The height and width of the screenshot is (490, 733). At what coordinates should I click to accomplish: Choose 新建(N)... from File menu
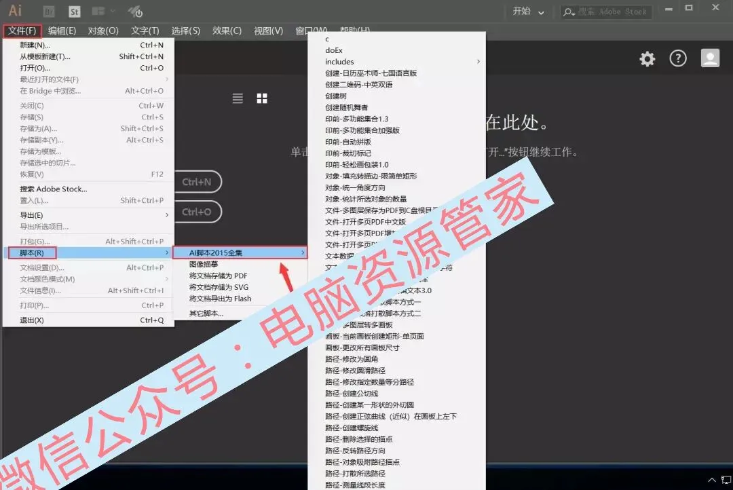tap(89, 45)
